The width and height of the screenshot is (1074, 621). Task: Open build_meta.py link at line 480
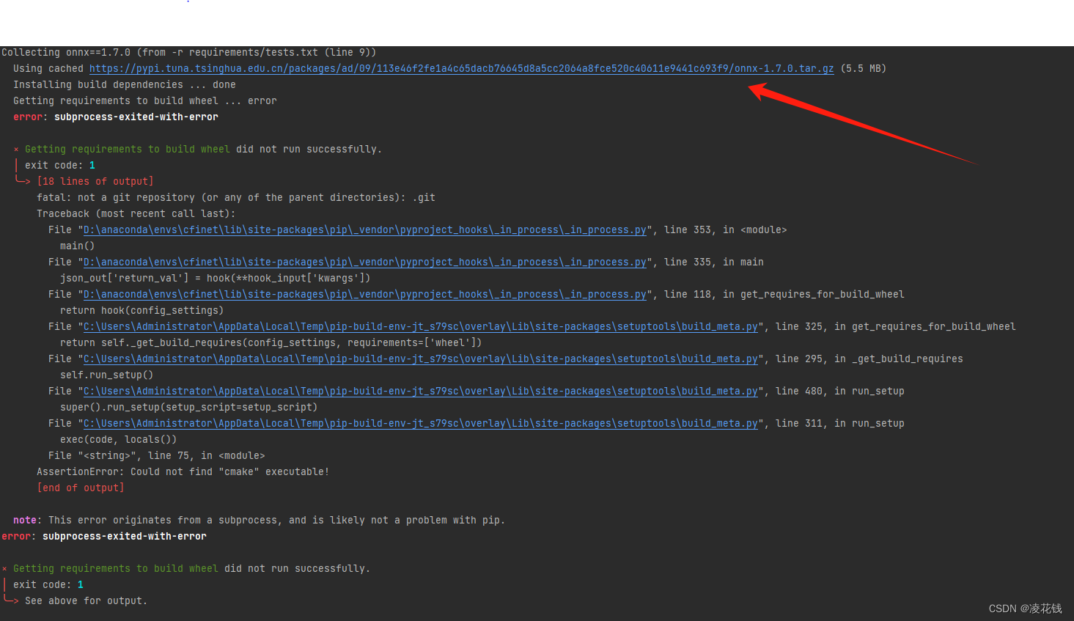[x=421, y=391]
